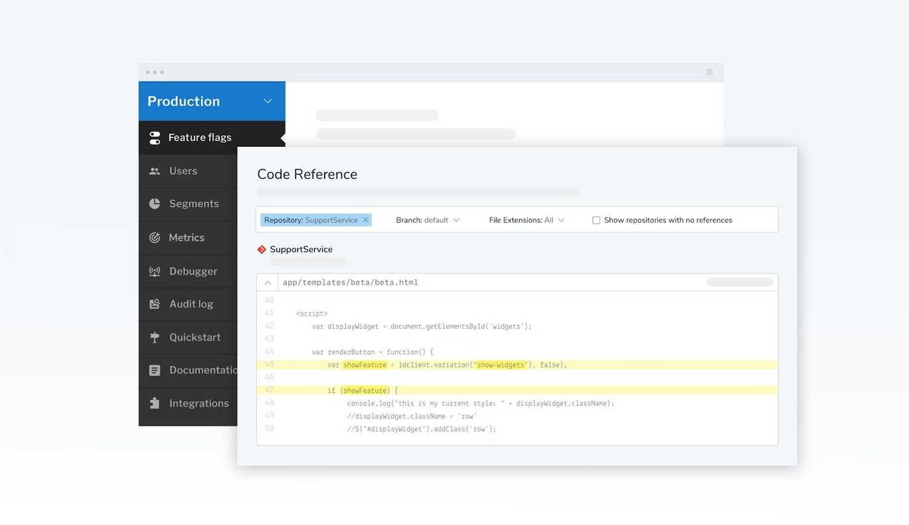This screenshot has width=909, height=525.
Task: Enable Show repositories with no references
Action: [596, 219]
